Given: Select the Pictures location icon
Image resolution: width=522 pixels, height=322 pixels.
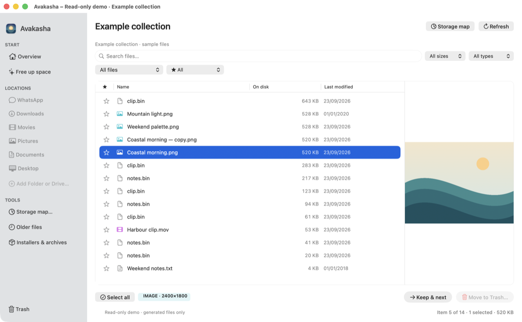Looking at the screenshot, I should pyautogui.click(x=12, y=141).
